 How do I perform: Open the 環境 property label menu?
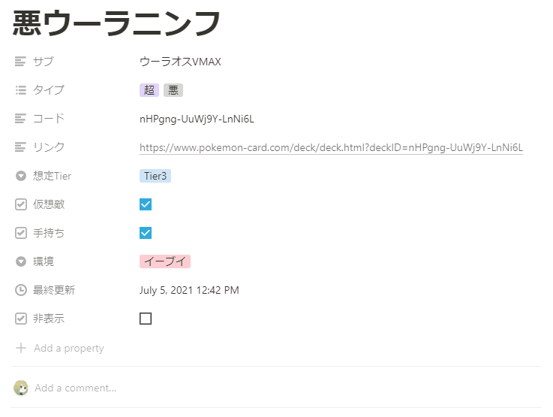44,261
